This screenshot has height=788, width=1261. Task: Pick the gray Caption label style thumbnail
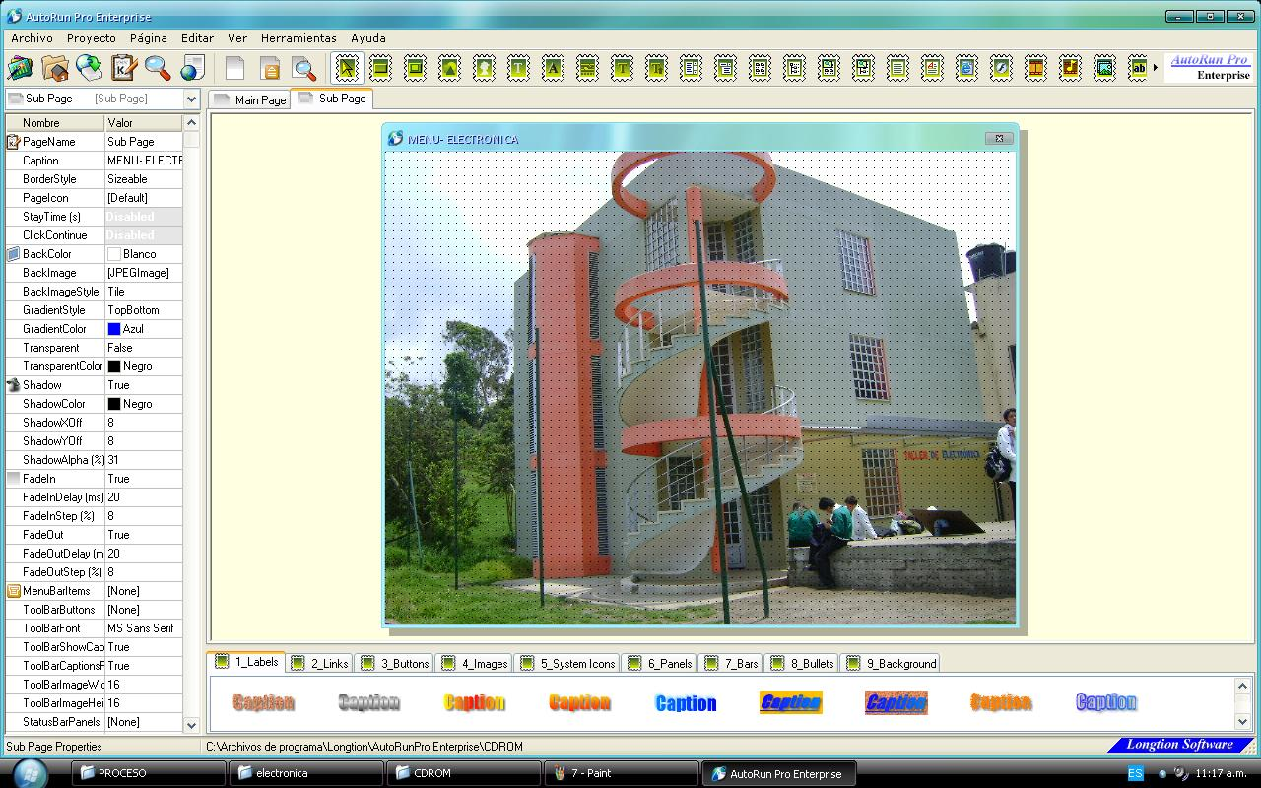368,702
